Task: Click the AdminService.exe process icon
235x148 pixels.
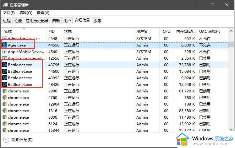Action: (5, 39)
